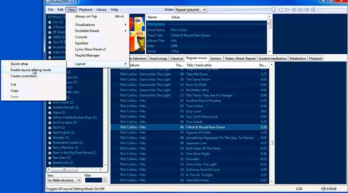Switch to Water, Weed, Repeat tab
The image size is (348, 193).
tap(240, 59)
